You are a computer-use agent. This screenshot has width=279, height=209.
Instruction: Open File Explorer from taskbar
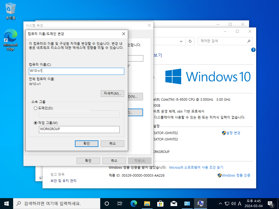(147, 204)
